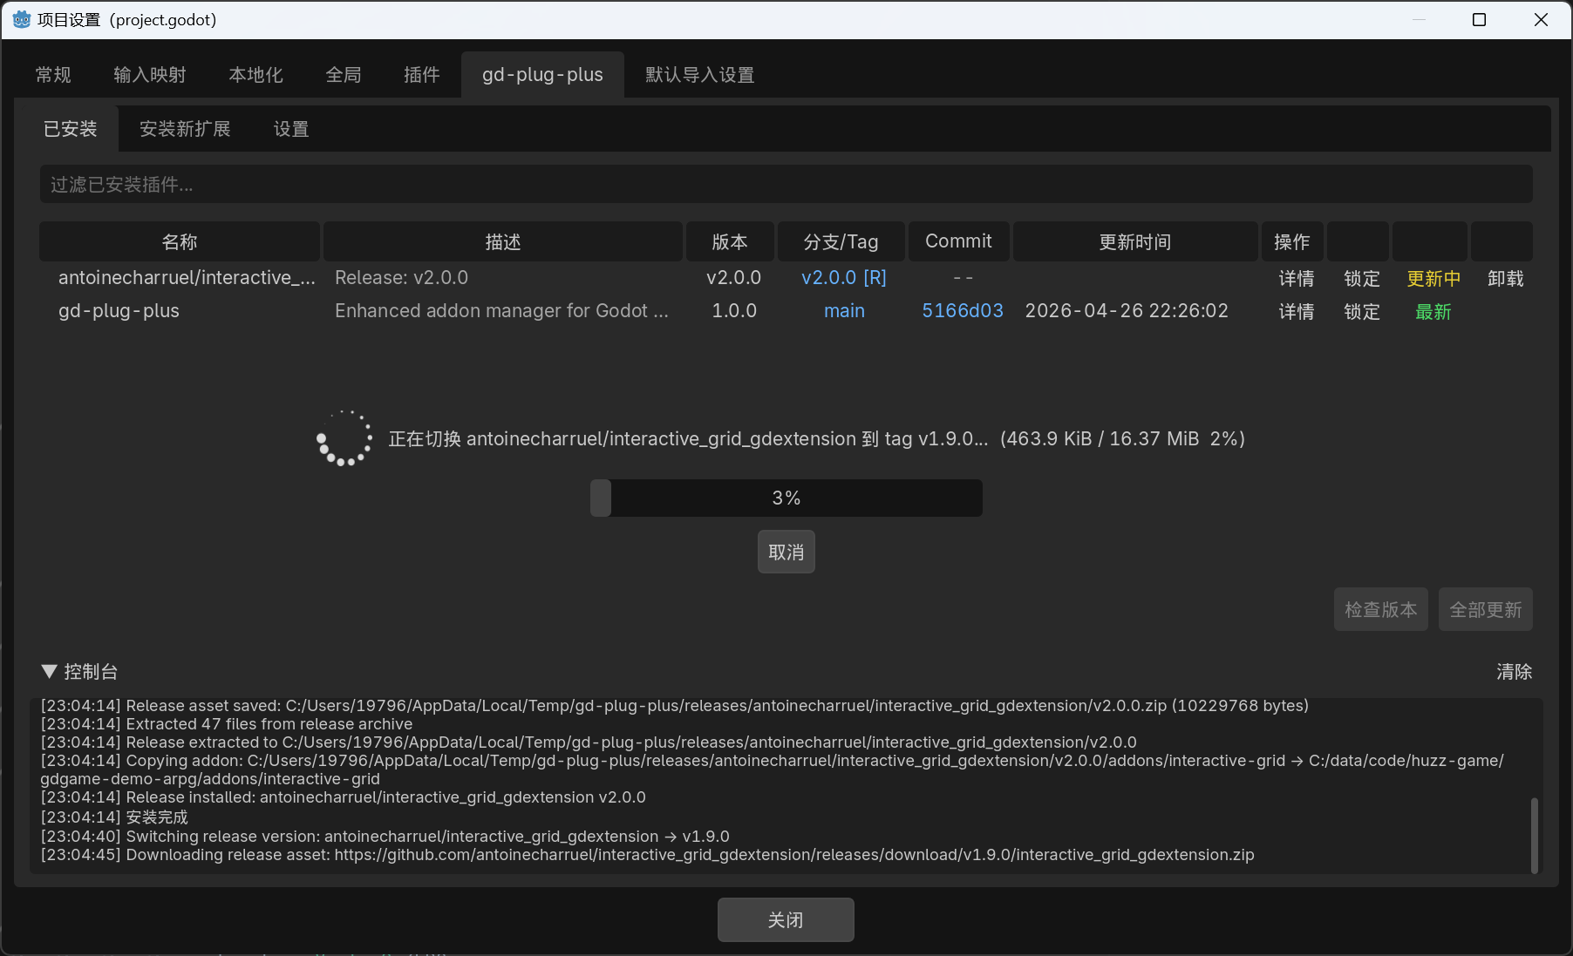
Task: Click the Extracted 47 files log line
Action: click(227, 724)
